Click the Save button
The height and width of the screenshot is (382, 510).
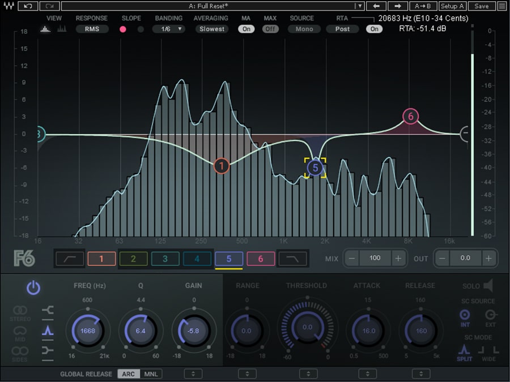point(481,6)
